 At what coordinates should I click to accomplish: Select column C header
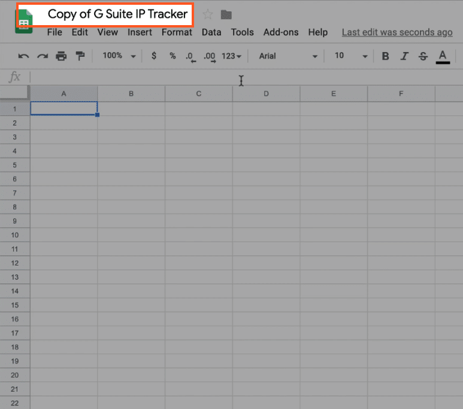point(199,94)
